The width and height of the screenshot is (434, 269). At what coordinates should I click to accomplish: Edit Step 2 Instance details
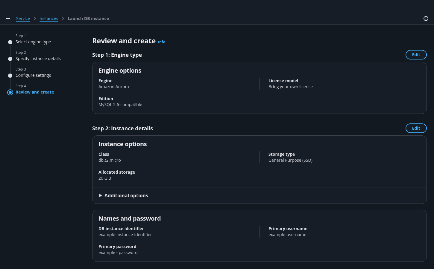coord(416,128)
